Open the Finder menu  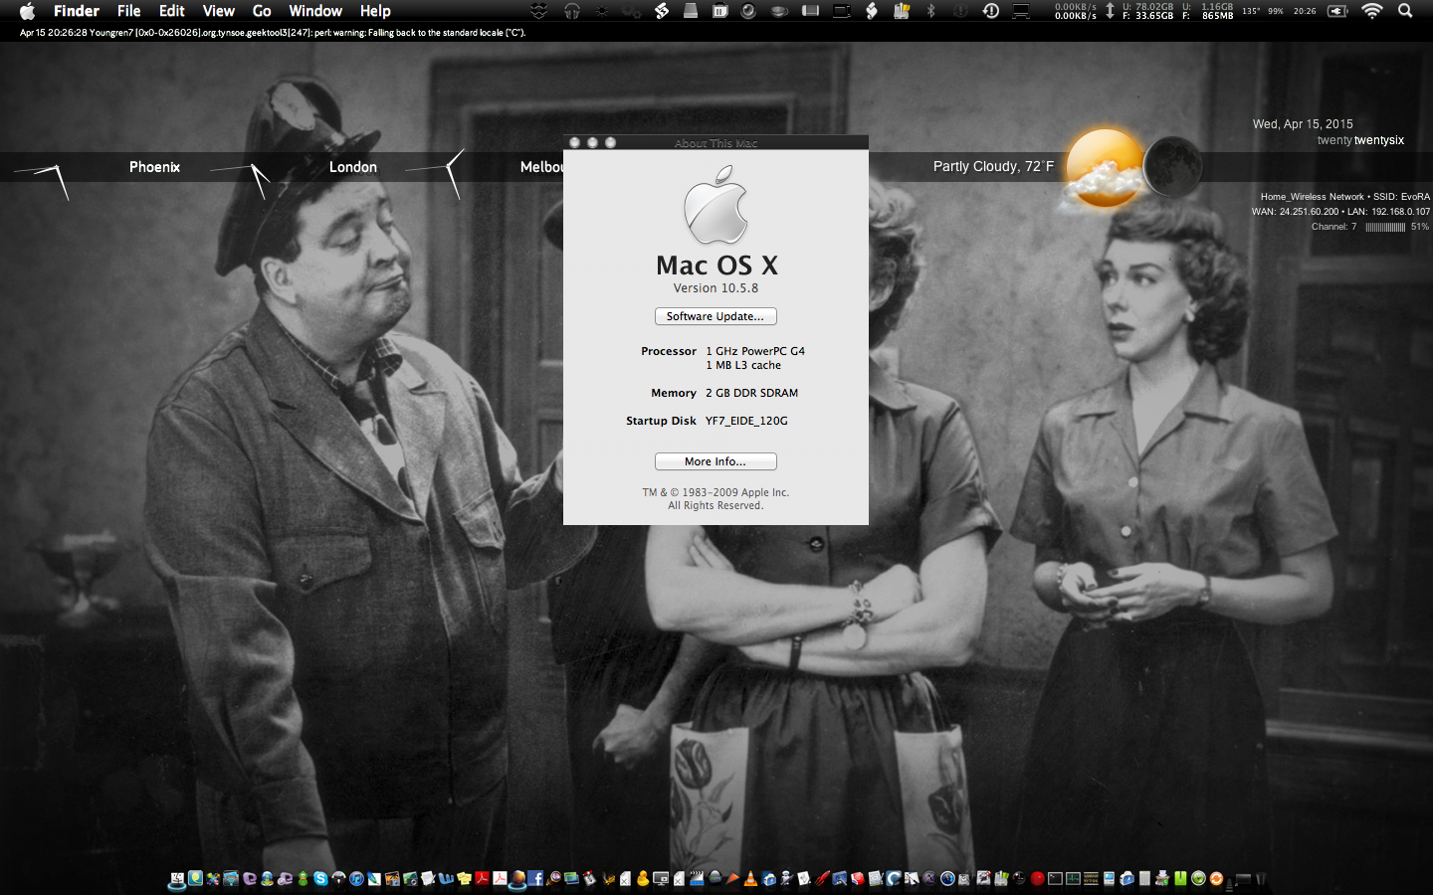pos(77,11)
